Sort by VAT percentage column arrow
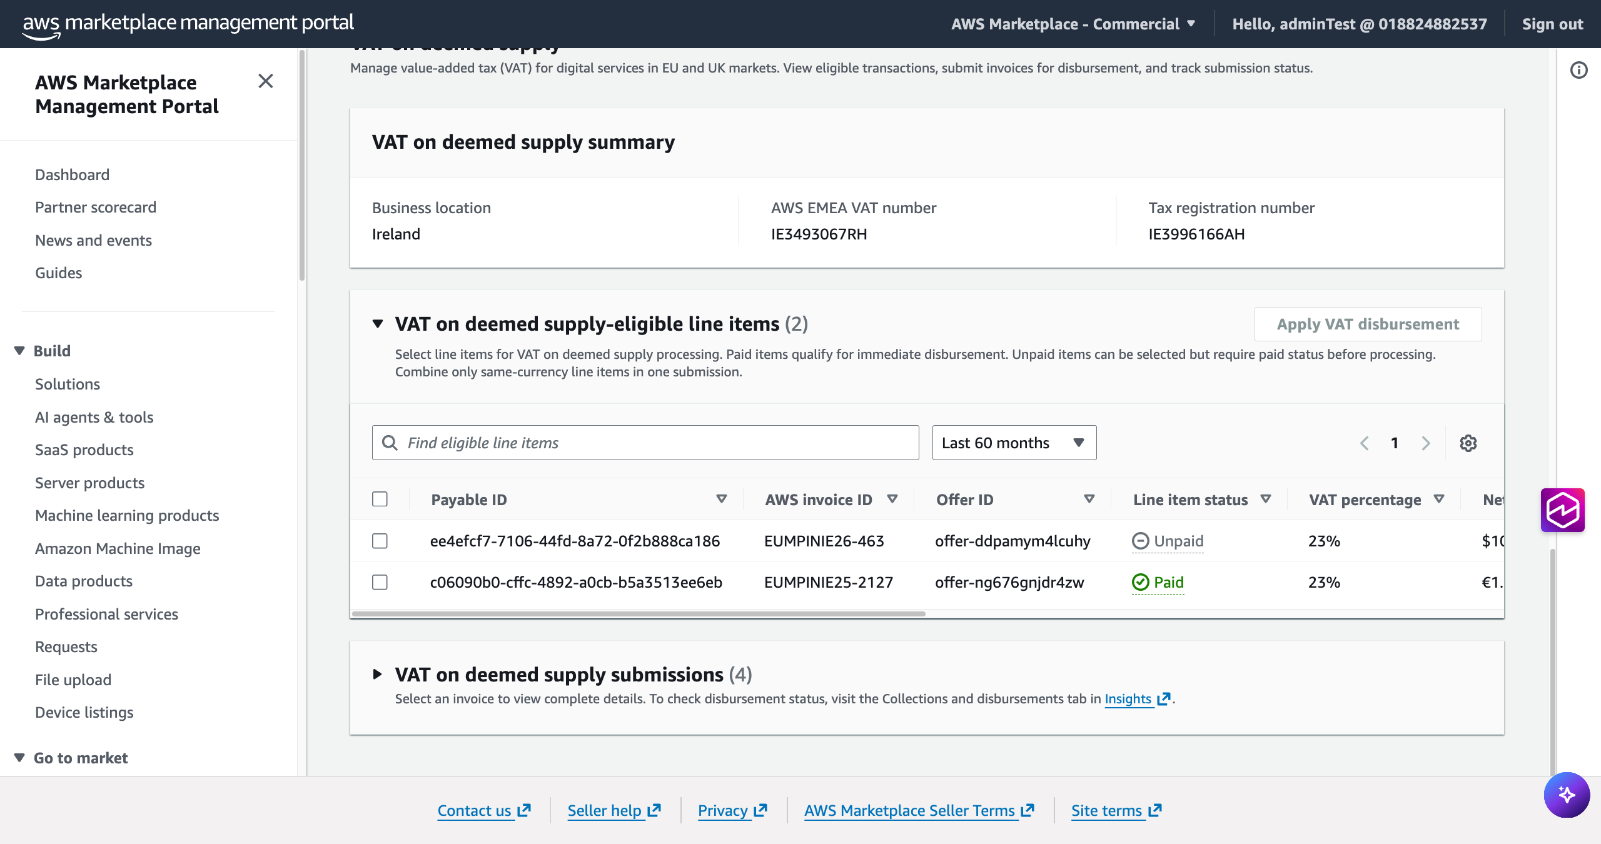This screenshot has height=844, width=1601. tap(1439, 499)
